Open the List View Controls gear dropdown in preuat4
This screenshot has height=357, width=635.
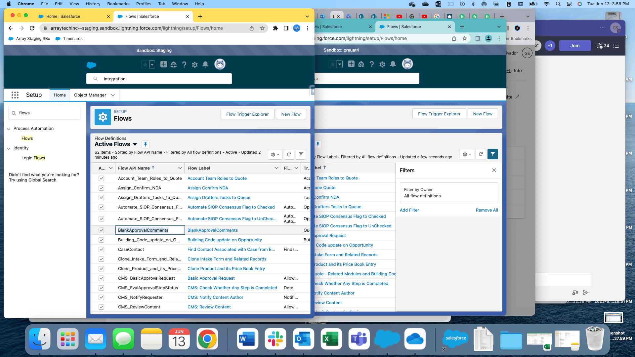coord(467,154)
